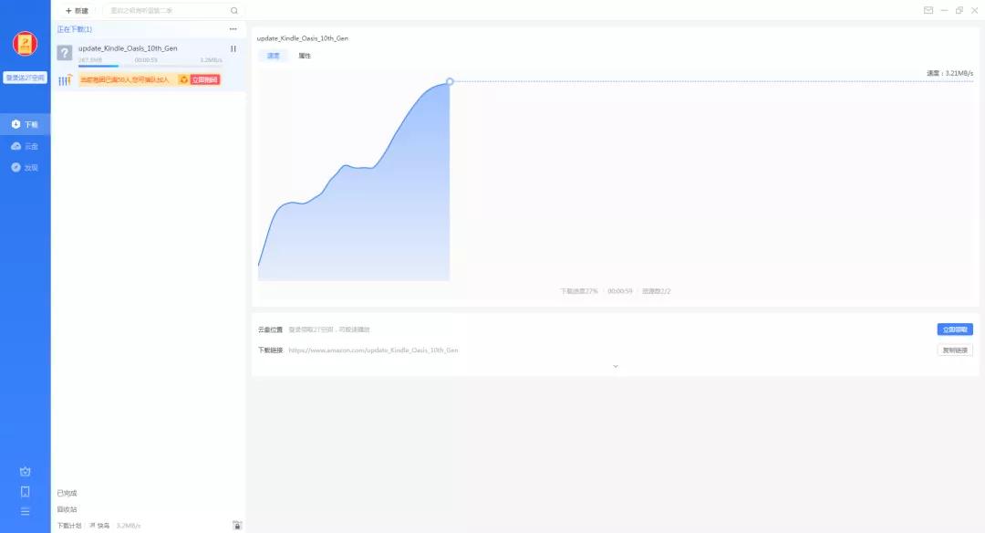
Task: Select the Downloading (1) list header
Action: [x=74, y=29]
